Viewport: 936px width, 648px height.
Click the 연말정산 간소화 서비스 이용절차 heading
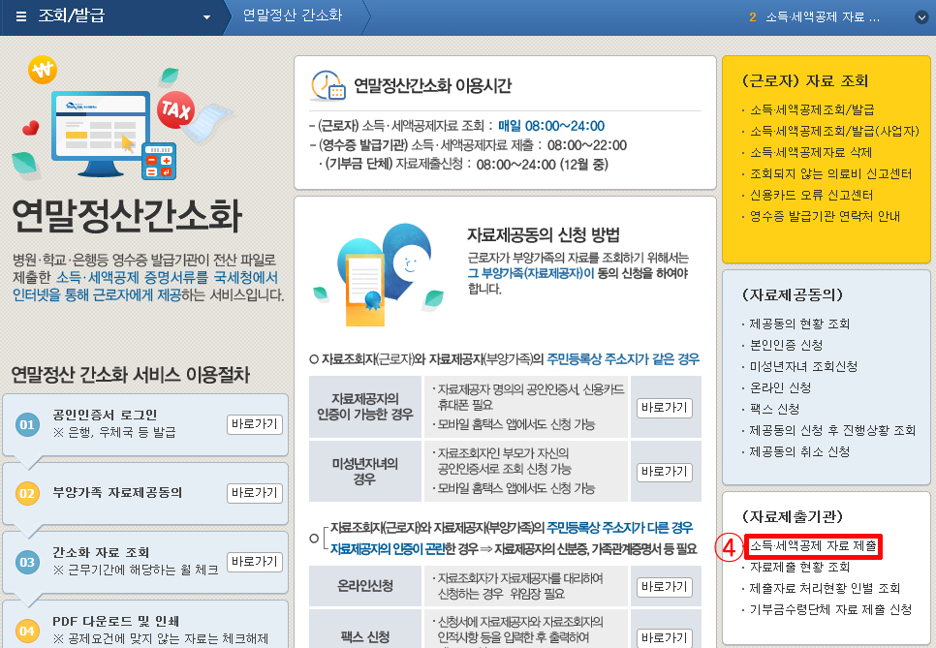point(130,375)
